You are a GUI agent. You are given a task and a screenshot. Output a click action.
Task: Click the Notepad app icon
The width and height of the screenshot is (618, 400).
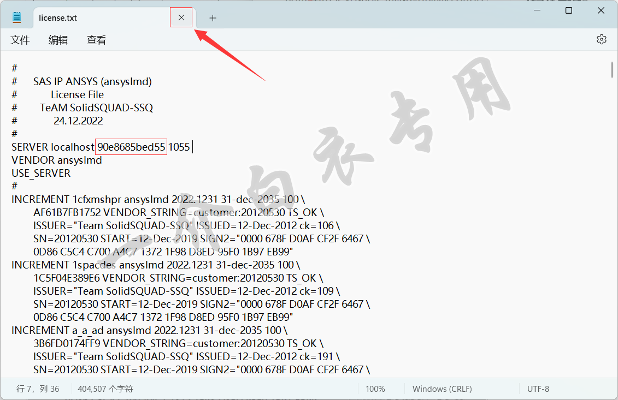click(16, 17)
